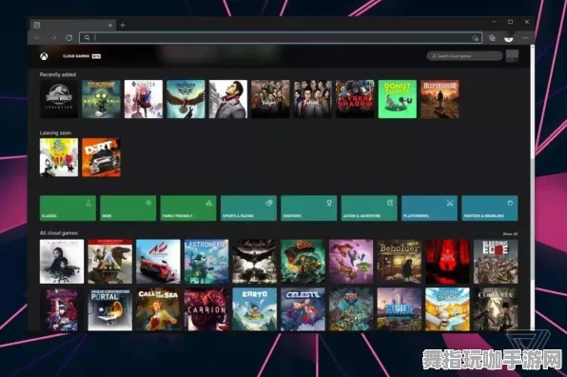Select the Indie category tile

coord(128,208)
